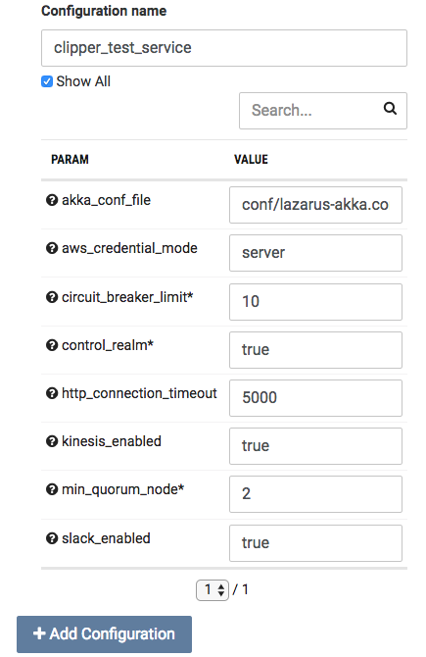Select the akka_conf_file value field

pos(315,205)
